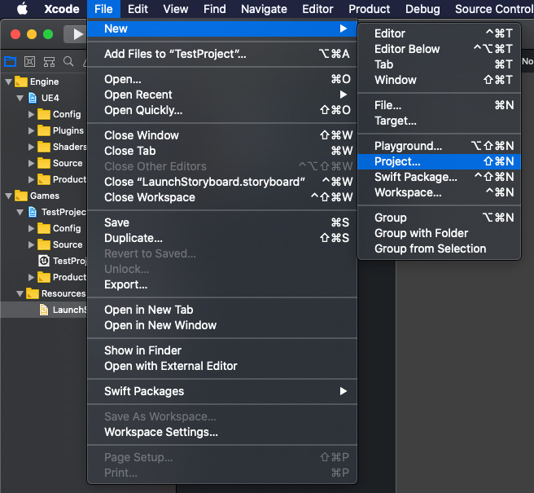Open the Product menu

(370, 9)
